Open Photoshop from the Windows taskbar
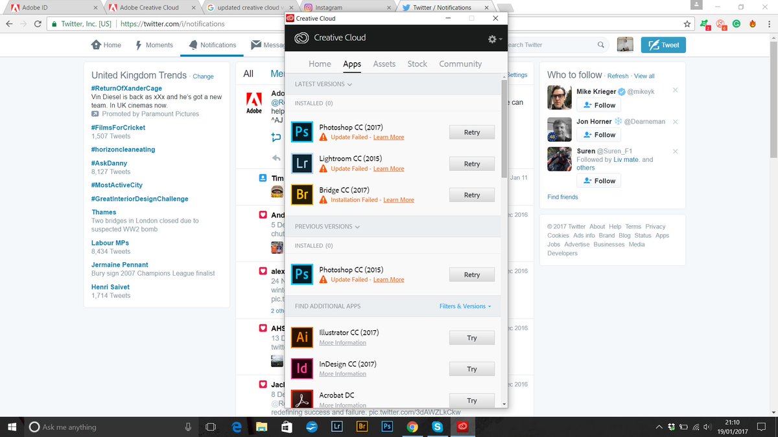Viewport: 778px width, 437px height. pyautogui.click(x=387, y=427)
